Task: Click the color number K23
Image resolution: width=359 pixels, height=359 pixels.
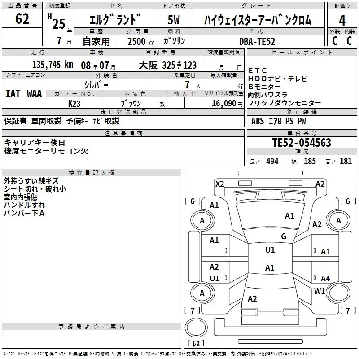Action: coord(74,104)
